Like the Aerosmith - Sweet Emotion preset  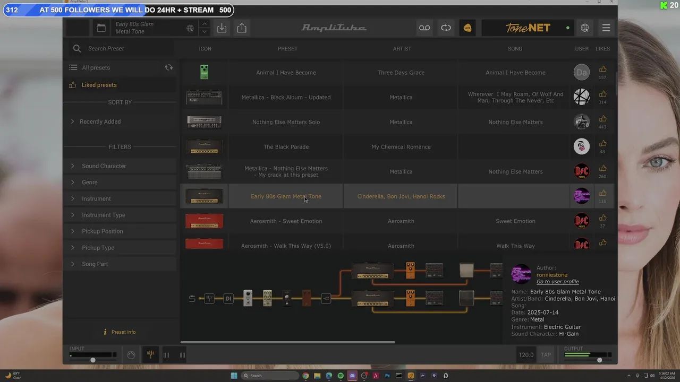coord(602,218)
